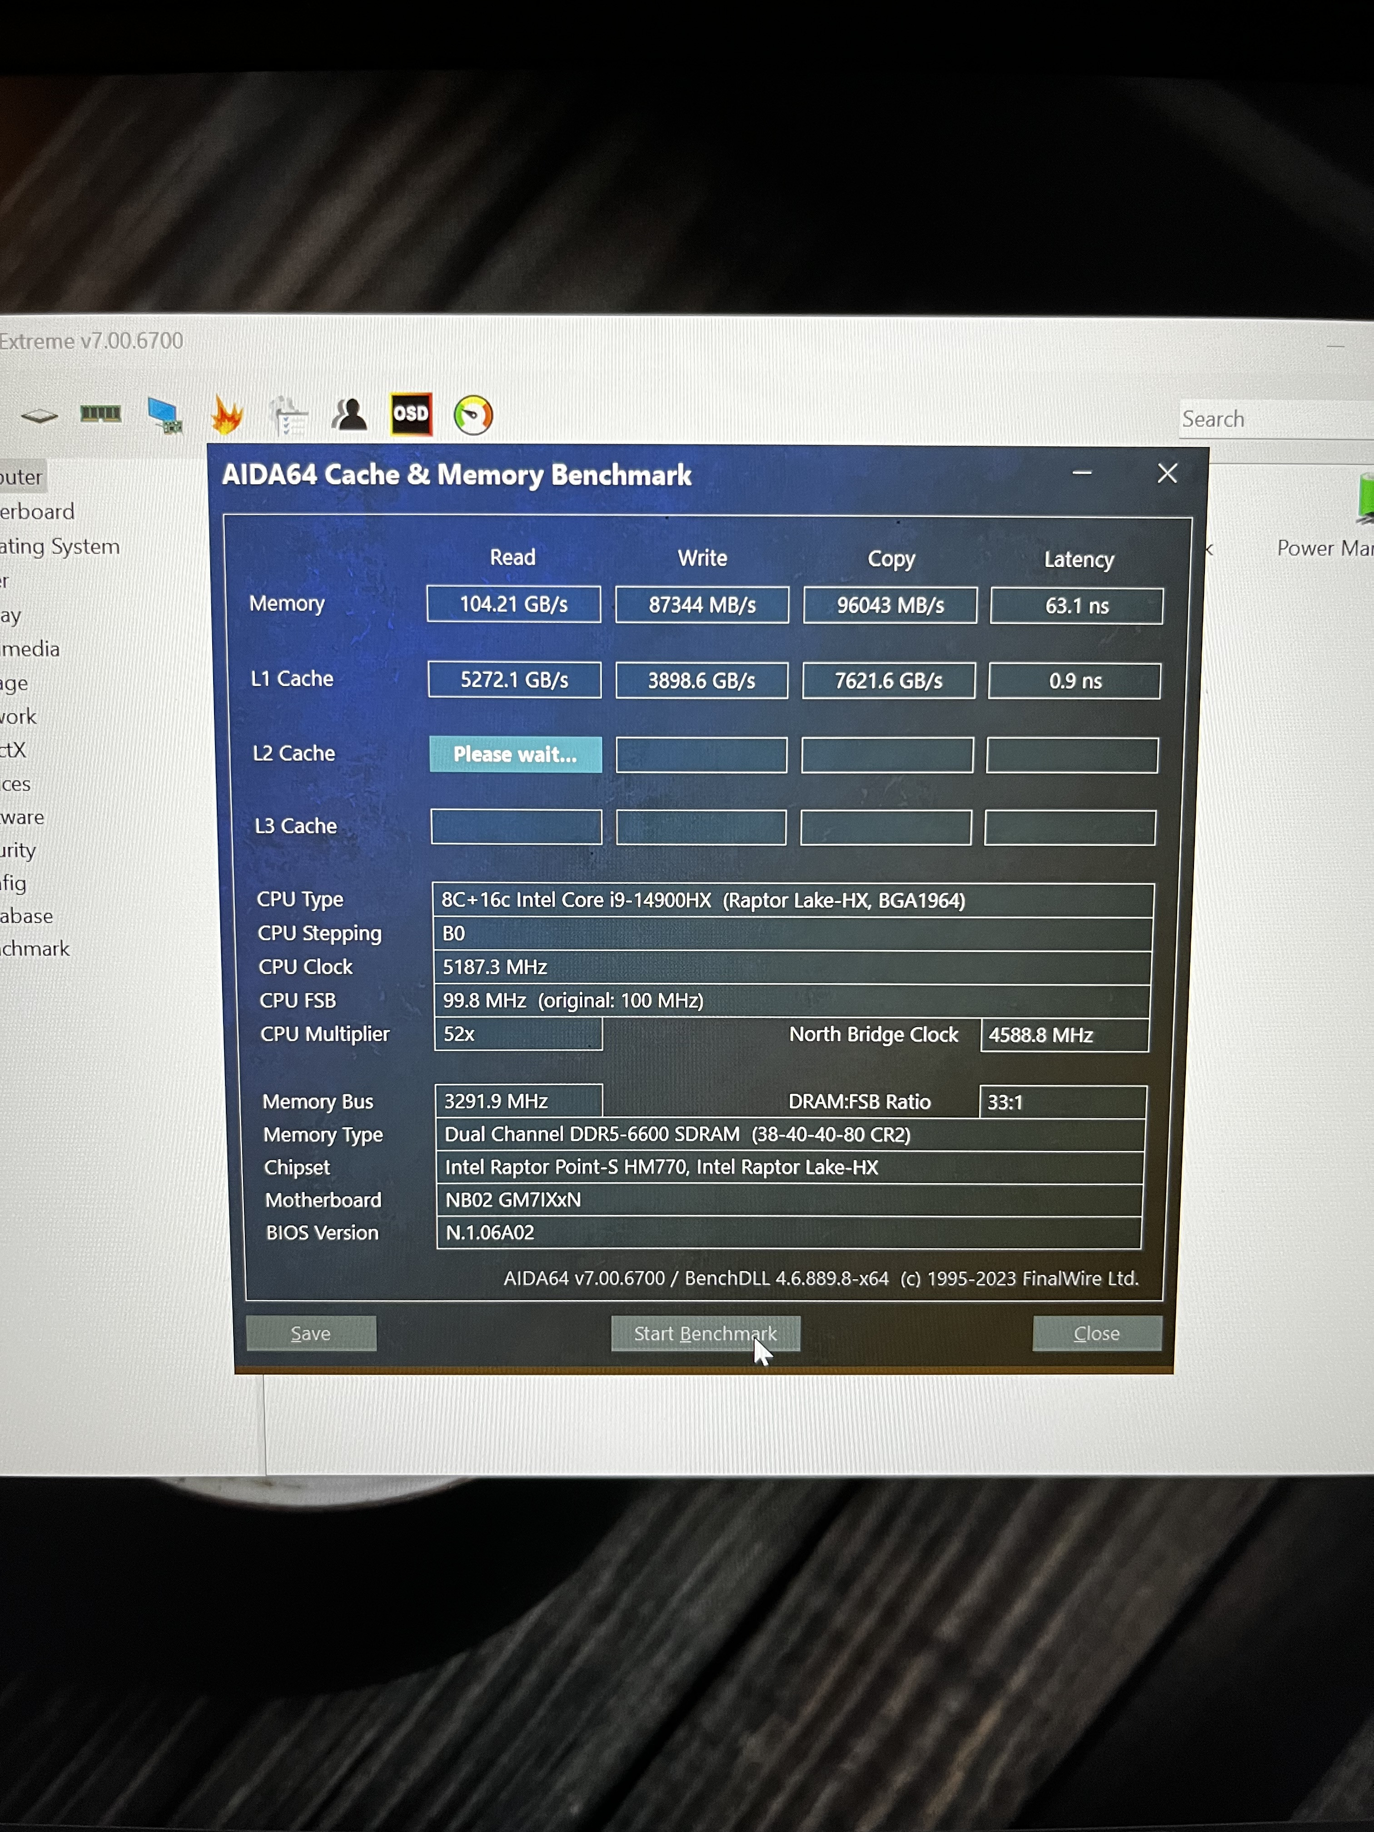Open the OSD panel toolbar icon

[x=412, y=413]
